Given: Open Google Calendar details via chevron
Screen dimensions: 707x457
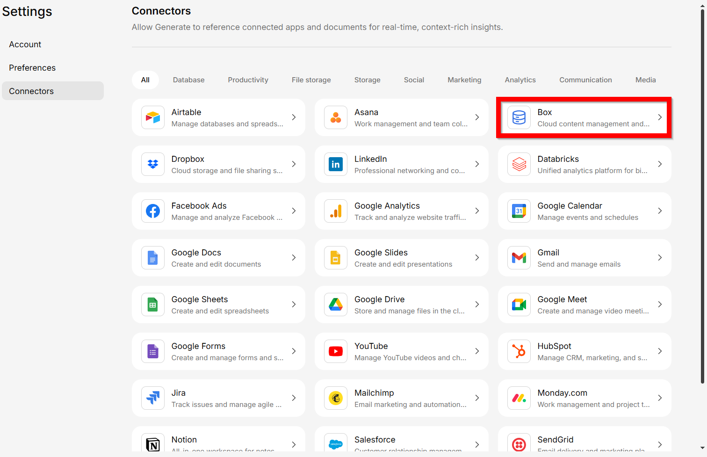Looking at the screenshot, I should pyautogui.click(x=660, y=211).
